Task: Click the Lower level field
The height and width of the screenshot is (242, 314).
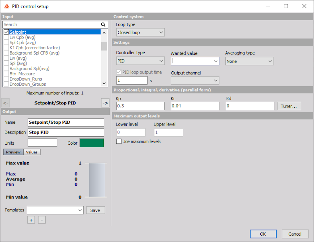Action: (131, 132)
